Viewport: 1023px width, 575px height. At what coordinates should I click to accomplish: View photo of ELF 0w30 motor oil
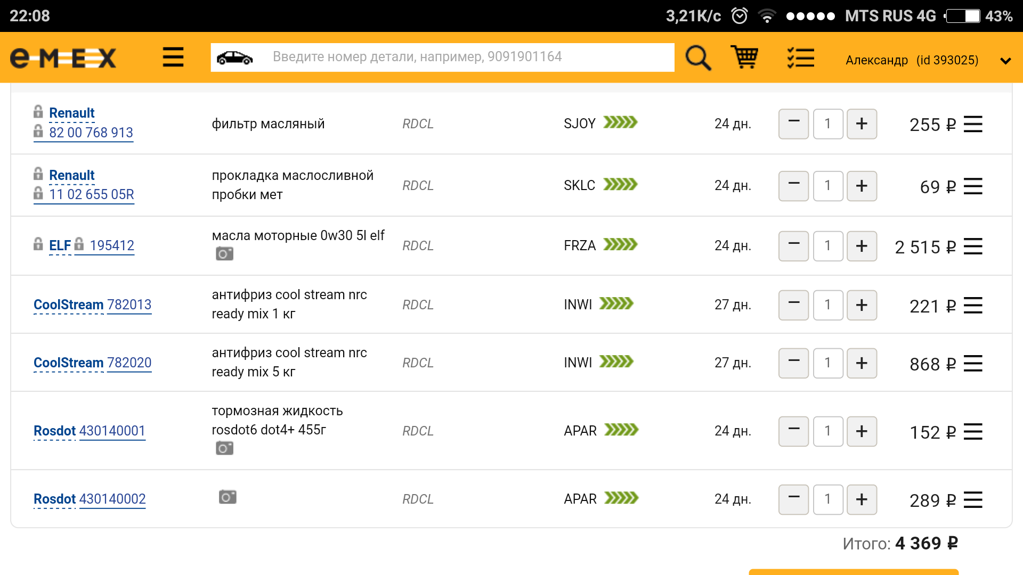(x=224, y=254)
